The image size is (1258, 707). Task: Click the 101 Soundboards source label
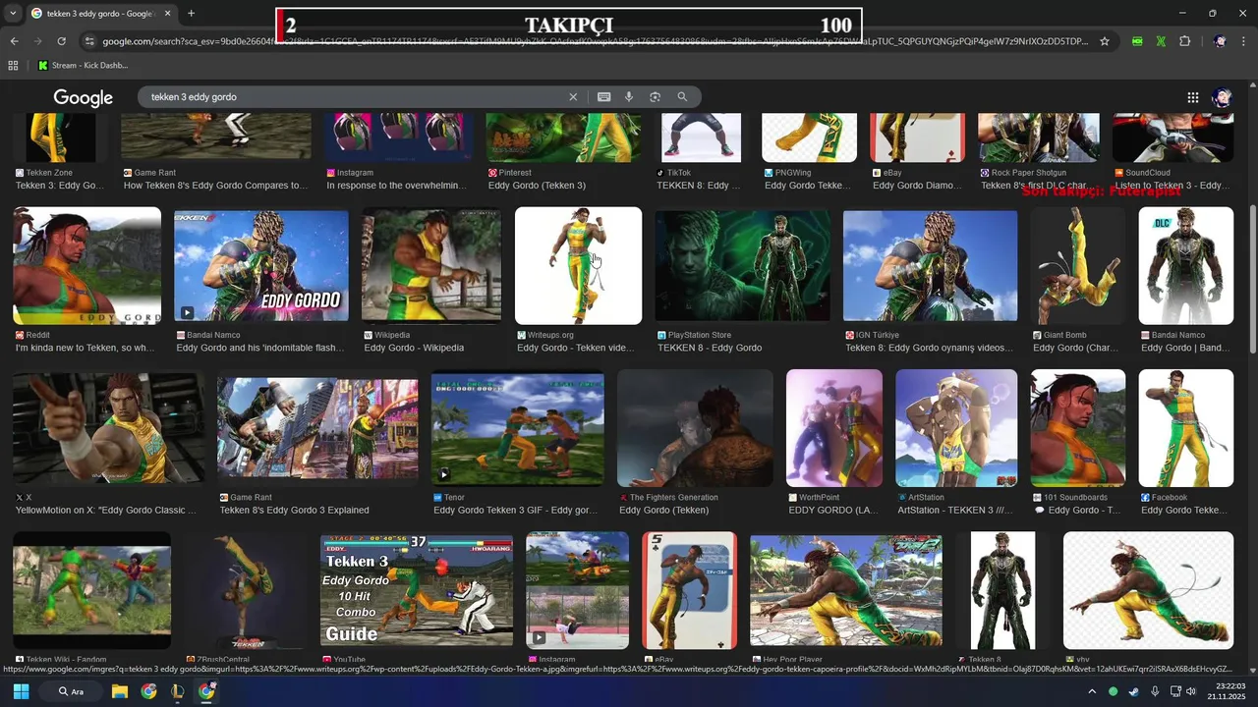pos(1075,498)
